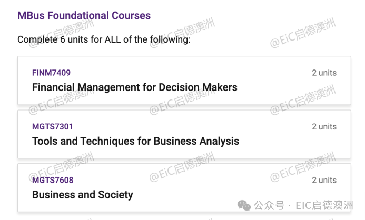Open the FINM7409 course code link

point(51,73)
